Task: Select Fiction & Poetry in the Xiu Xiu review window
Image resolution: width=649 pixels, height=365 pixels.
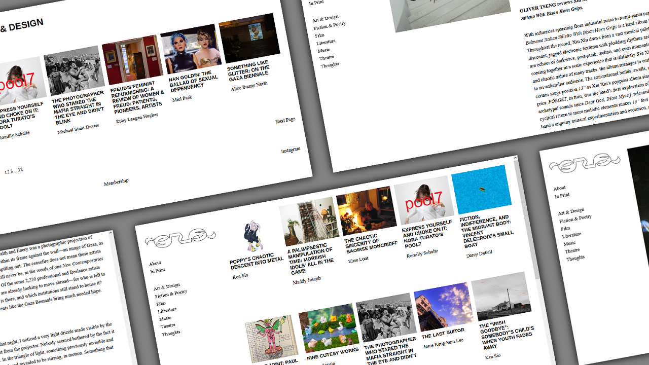Action: coord(330,26)
